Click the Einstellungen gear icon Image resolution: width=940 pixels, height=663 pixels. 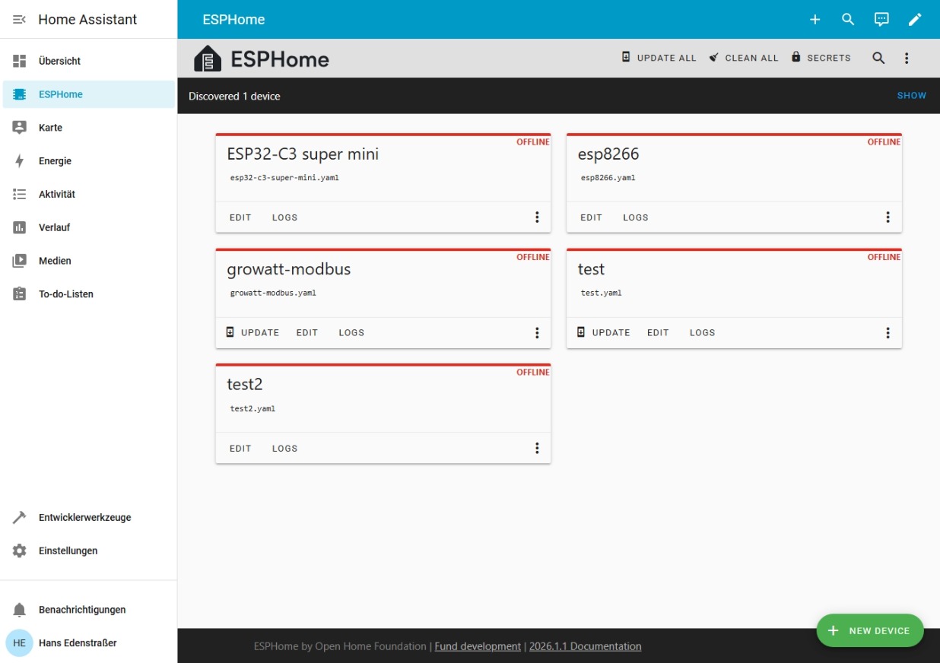pyautogui.click(x=20, y=550)
